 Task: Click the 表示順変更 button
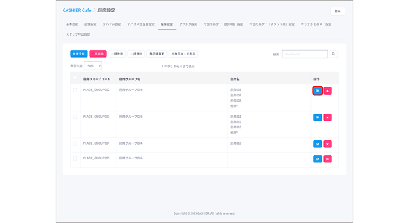pyautogui.click(x=157, y=54)
